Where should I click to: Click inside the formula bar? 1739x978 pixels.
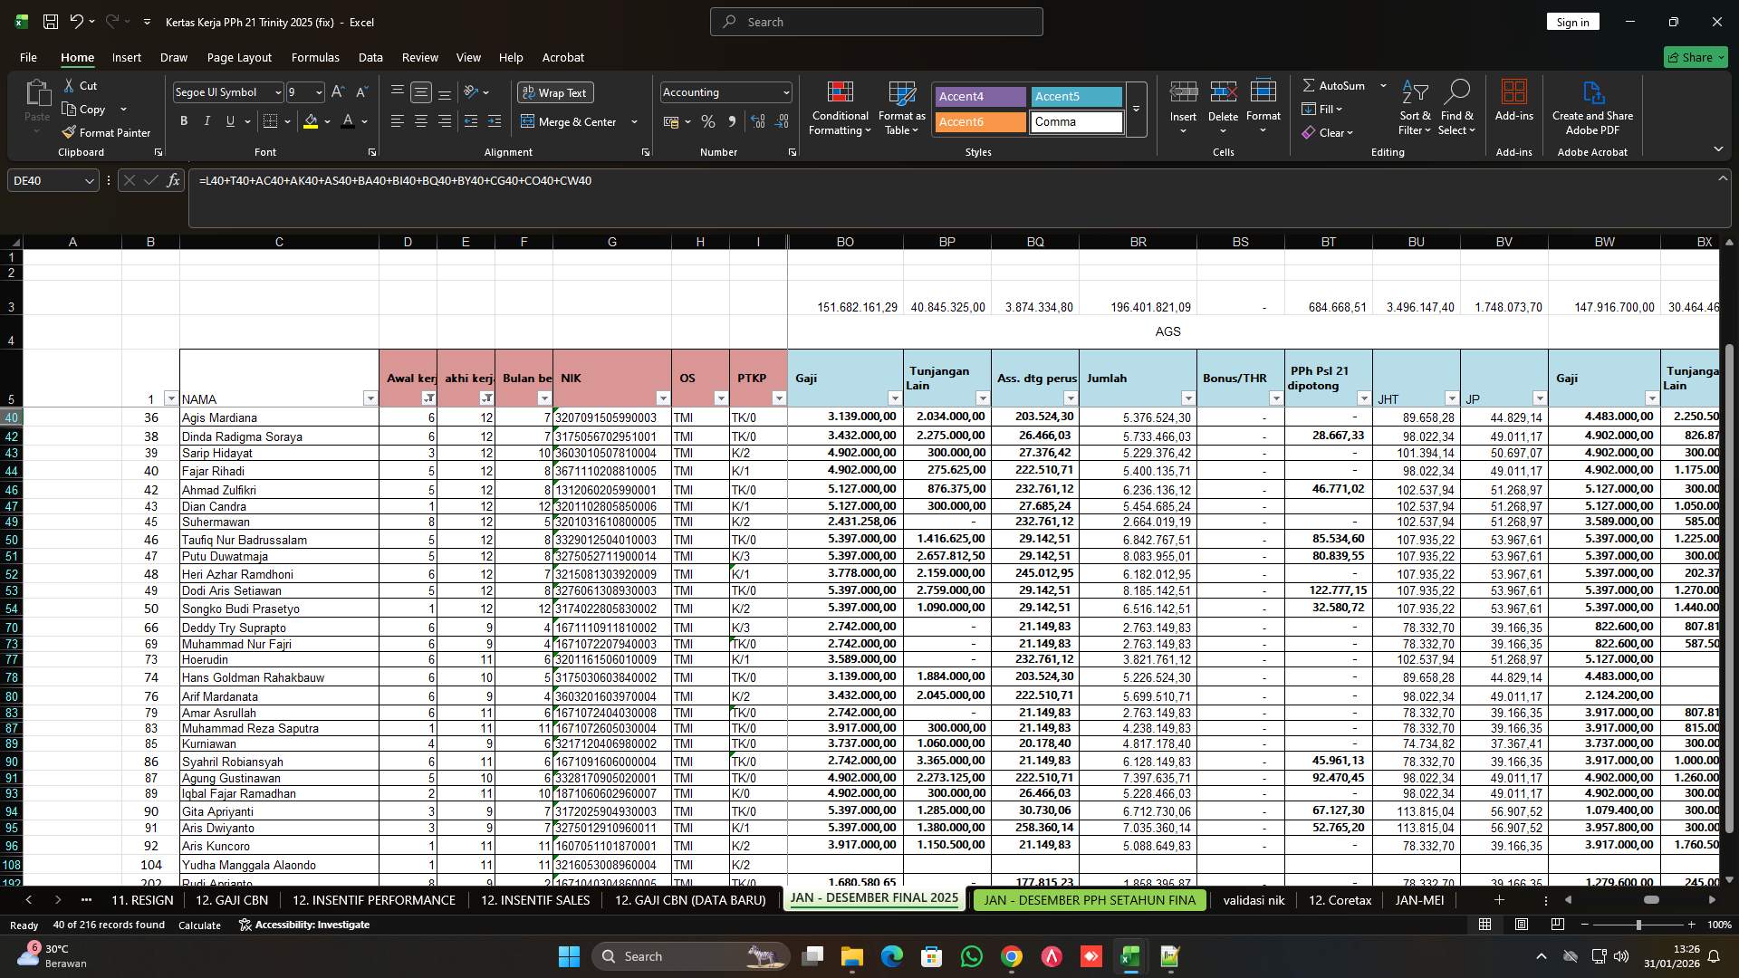634,180
